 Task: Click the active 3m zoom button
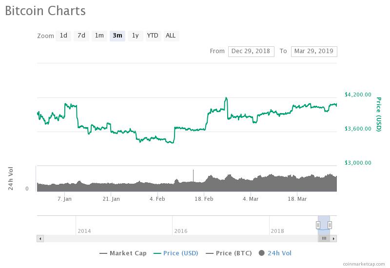point(117,36)
